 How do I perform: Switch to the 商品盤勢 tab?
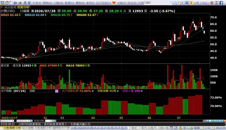[10, 7]
